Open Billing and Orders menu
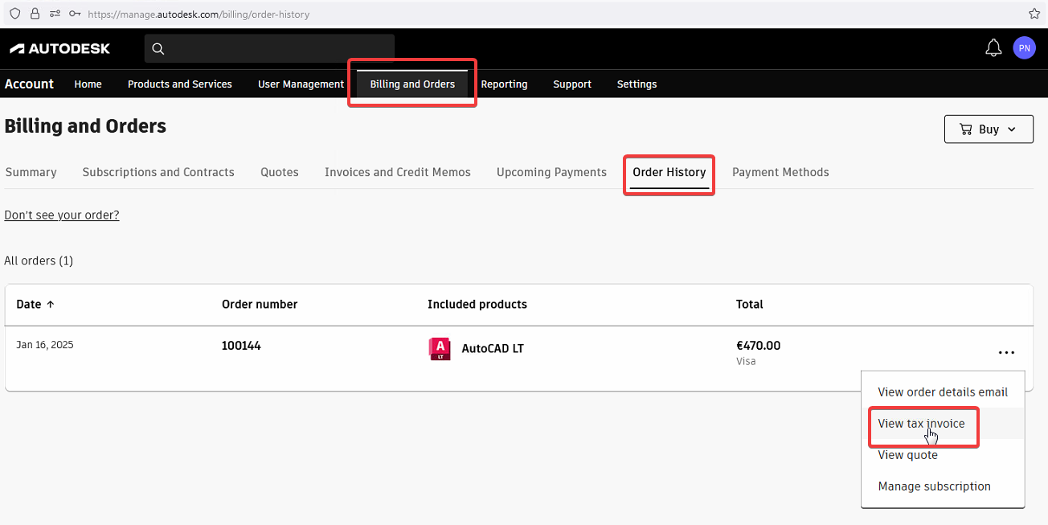This screenshot has width=1048, height=525. pyautogui.click(x=412, y=84)
